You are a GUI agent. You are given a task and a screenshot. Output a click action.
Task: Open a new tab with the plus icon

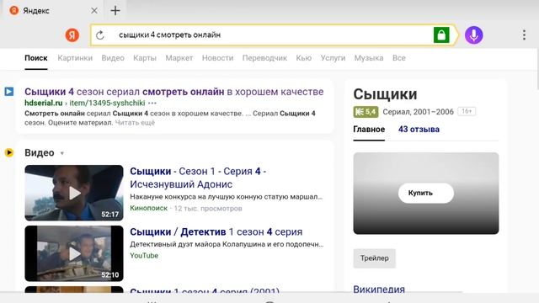(115, 11)
